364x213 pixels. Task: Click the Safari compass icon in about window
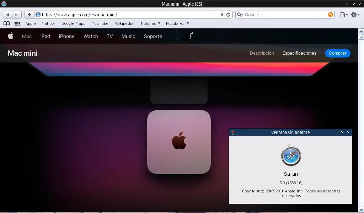tap(291, 155)
